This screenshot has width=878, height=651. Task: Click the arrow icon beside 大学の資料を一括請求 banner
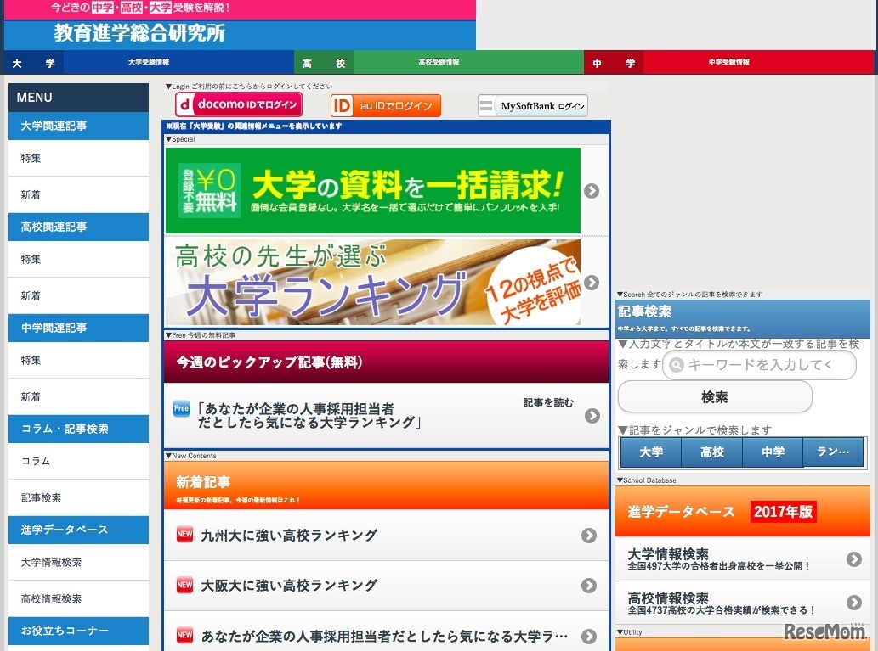click(592, 191)
